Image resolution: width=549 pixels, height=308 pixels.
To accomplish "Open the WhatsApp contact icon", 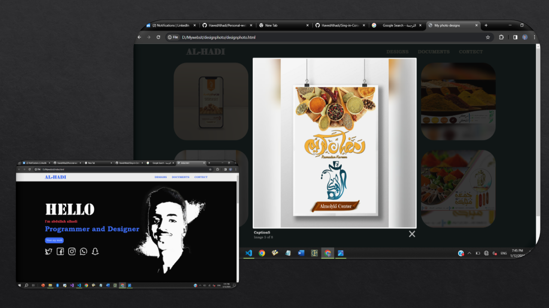I will coord(84,252).
